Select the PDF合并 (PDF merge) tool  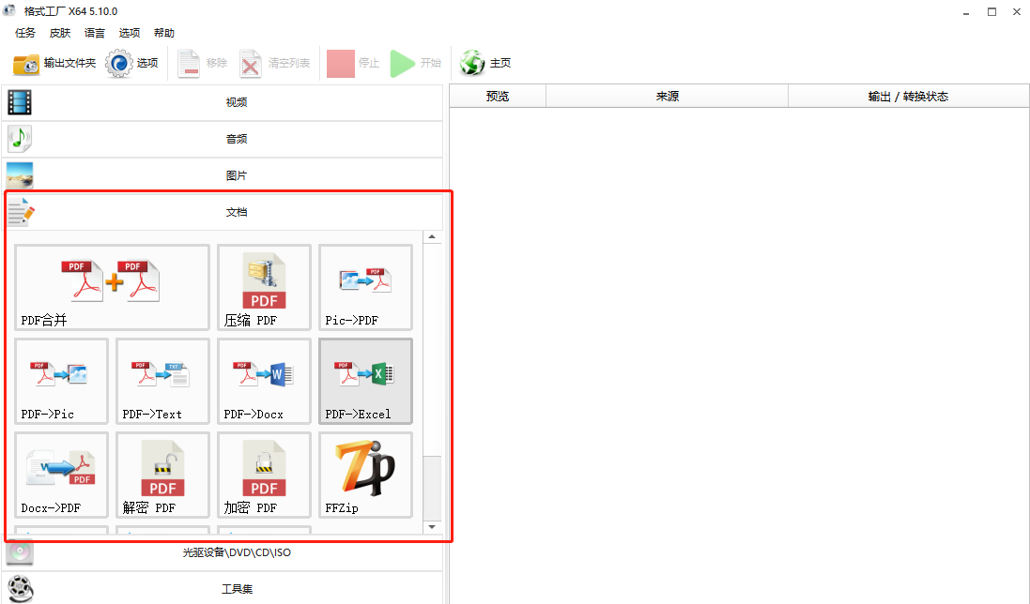[111, 287]
